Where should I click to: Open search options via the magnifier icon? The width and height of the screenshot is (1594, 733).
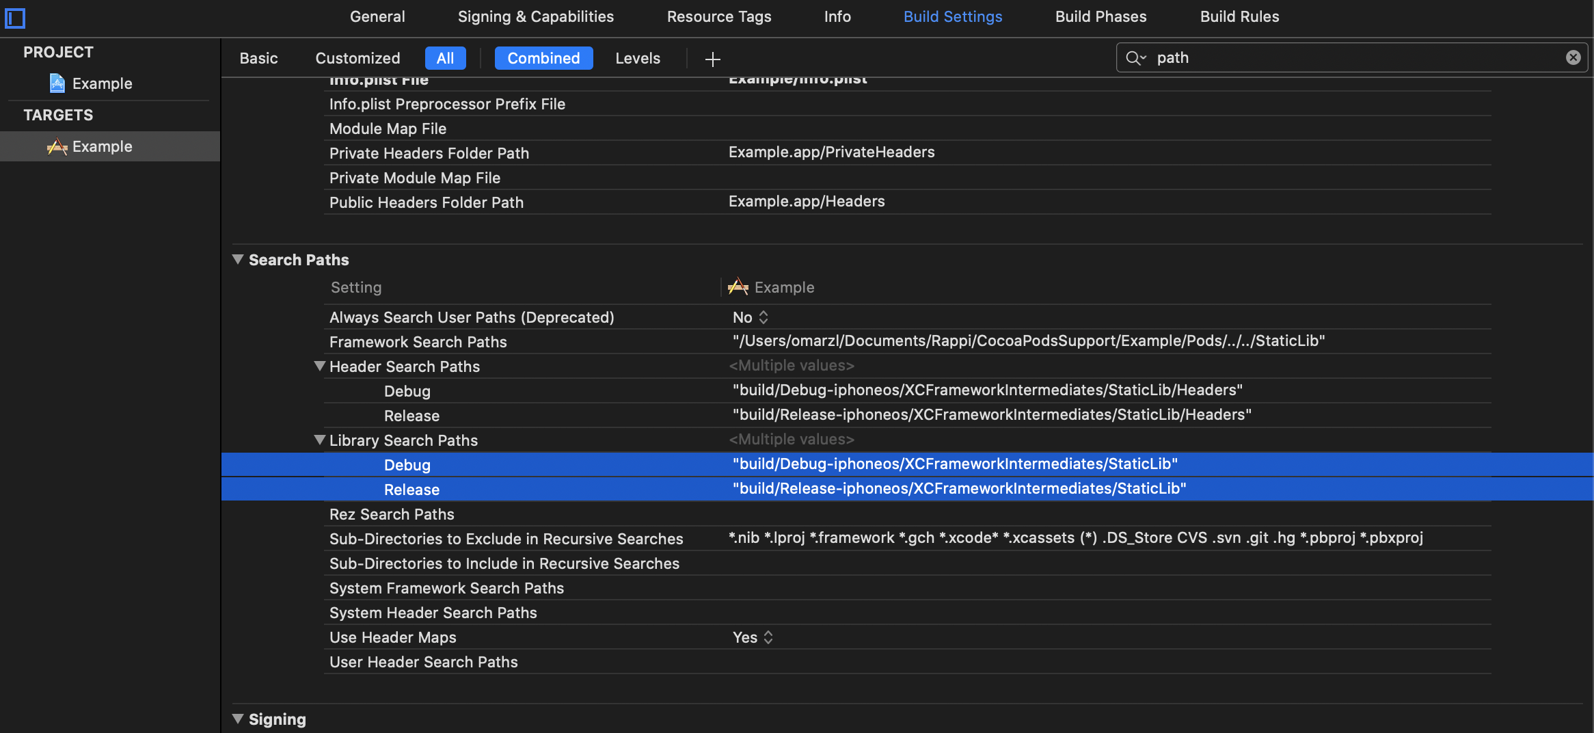pos(1133,58)
